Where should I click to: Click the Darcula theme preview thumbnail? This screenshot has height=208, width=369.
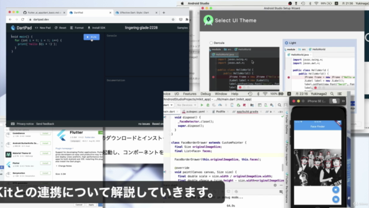244,69
